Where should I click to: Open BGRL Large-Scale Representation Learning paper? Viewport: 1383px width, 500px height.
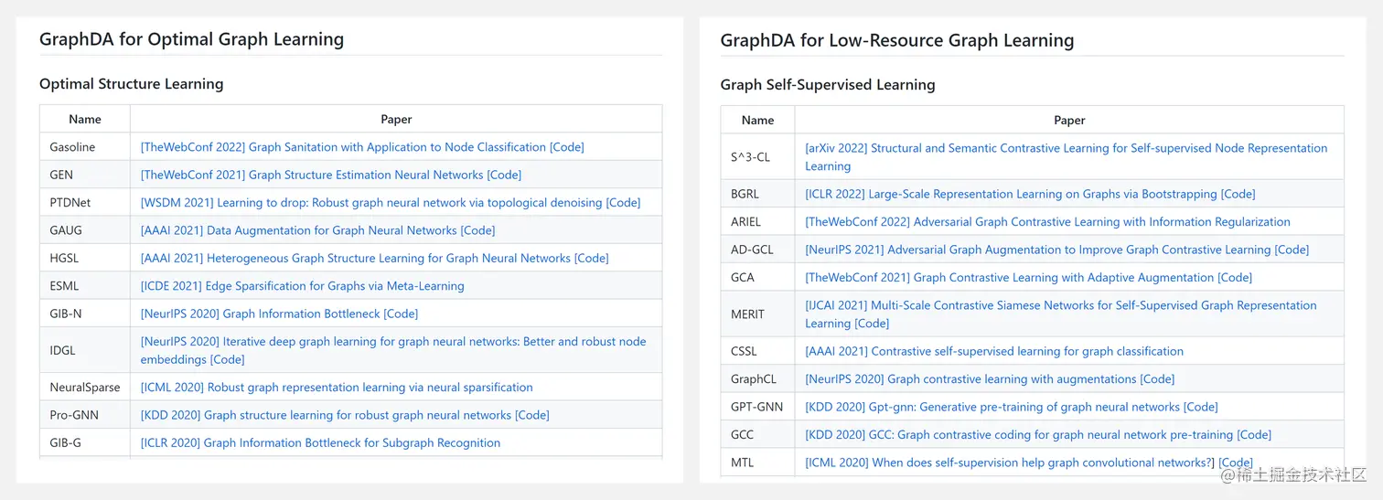tap(1011, 194)
